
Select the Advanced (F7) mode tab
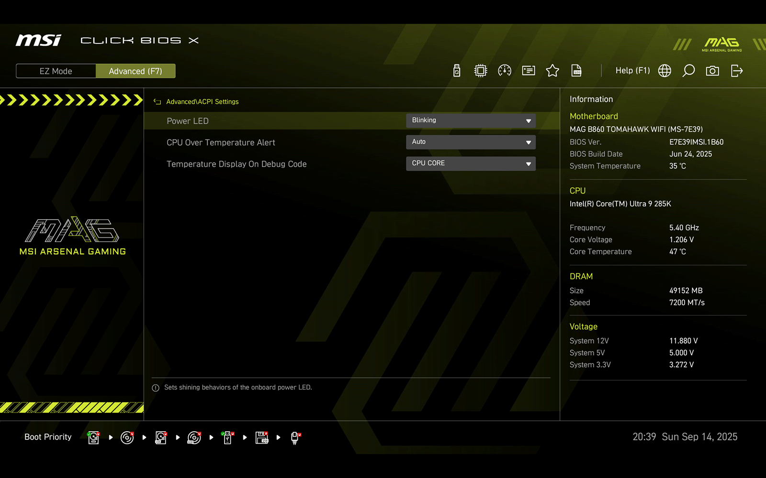click(135, 71)
